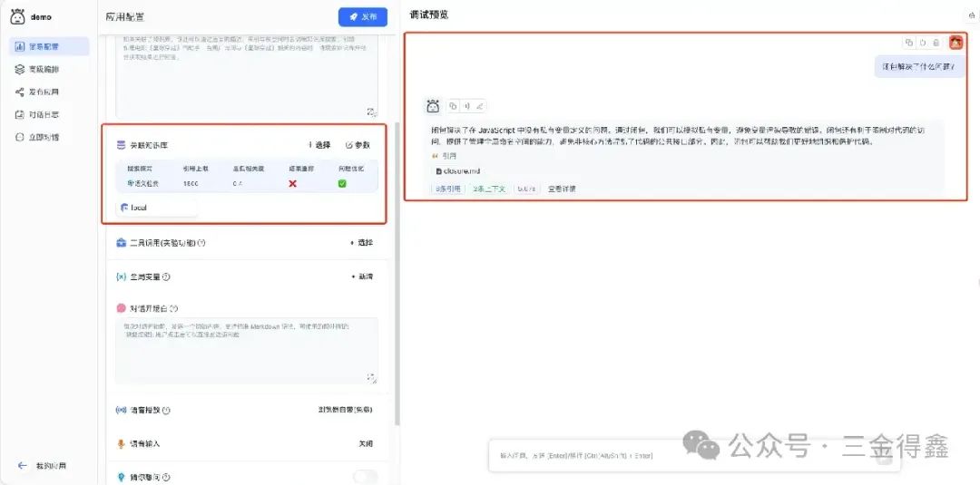The width and height of the screenshot is (980, 485).
Task: Click the help icon beside 对话开场白
Action: tap(174, 308)
